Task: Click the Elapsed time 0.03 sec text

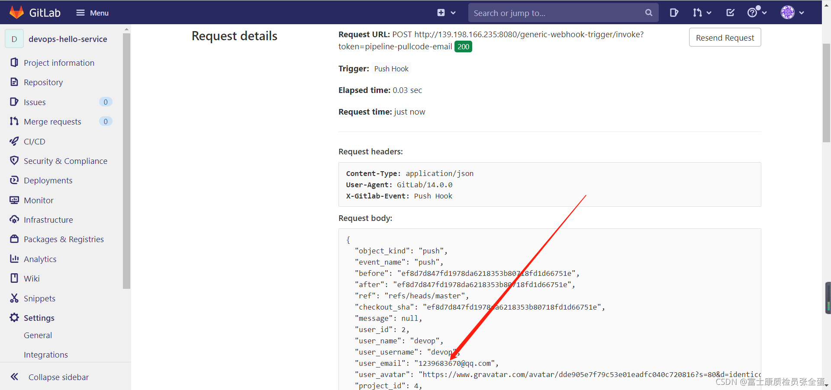Action: click(x=380, y=90)
